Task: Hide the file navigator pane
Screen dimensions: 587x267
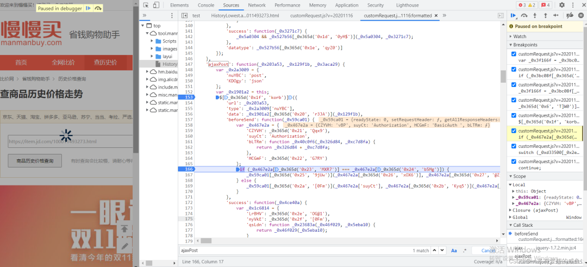Action: click(x=183, y=16)
